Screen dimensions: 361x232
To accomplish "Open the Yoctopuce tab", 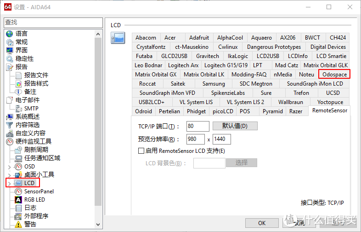I will 330,102.
